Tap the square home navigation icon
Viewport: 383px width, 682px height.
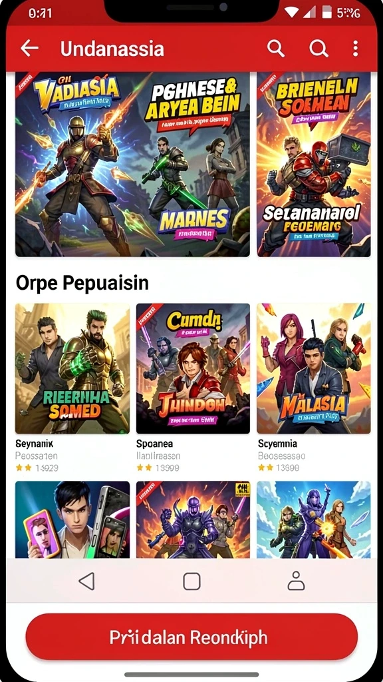pyautogui.click(x=191, y=581)
